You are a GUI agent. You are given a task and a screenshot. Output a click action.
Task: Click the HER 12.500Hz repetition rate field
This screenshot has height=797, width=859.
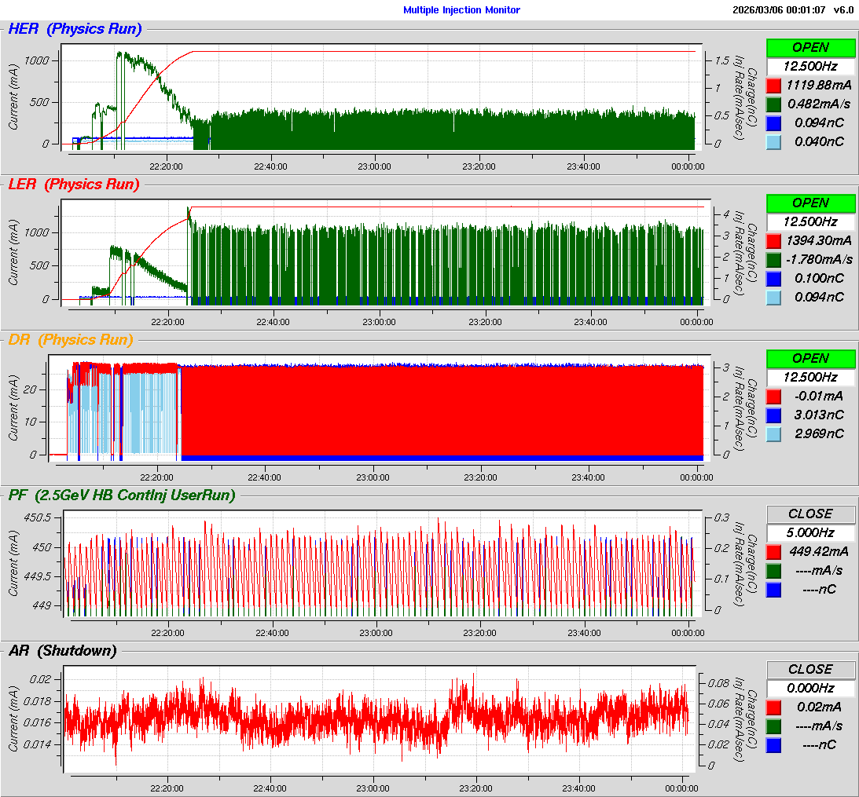click(810, 66)
